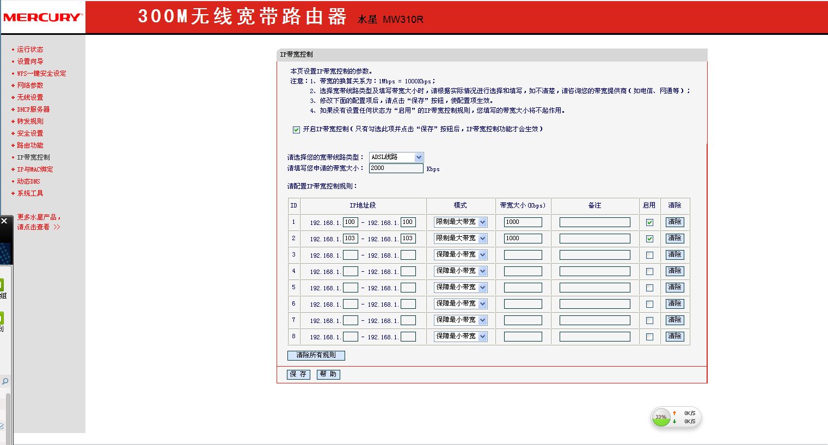This screenshot has height=445, width=828.
Task: Expand the IP与MAC绑定 sidebar menu
Action: pos(35,169)
